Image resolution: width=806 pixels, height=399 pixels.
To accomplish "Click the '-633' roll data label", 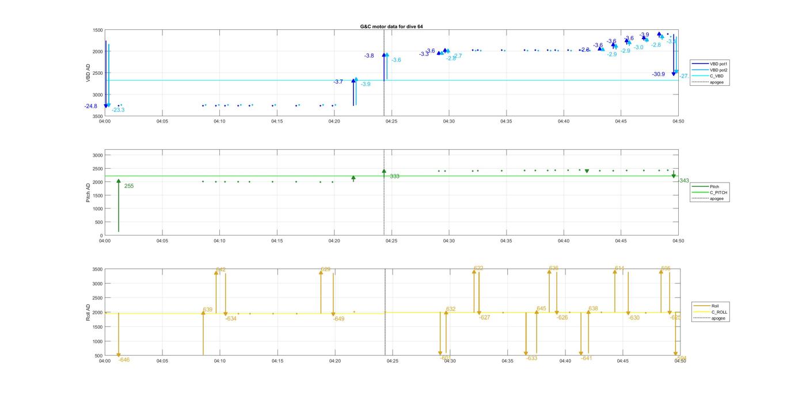I will coord(531,358).
